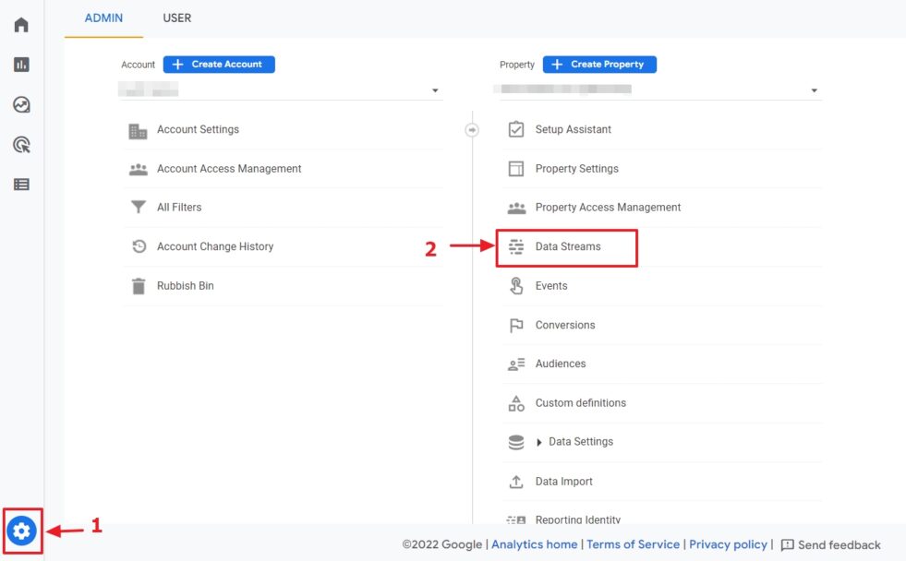The image size is (906, 561).
Task: Click the Rubbish Bin trash icon
Action: coord(139,286)
